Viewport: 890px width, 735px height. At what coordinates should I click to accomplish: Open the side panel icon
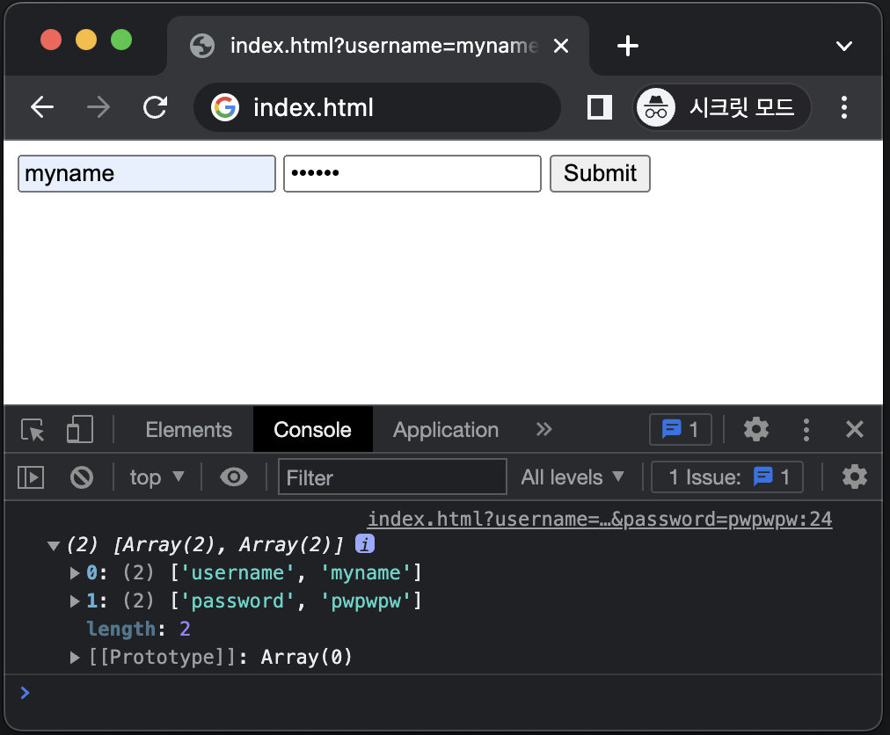pos(599,107)
